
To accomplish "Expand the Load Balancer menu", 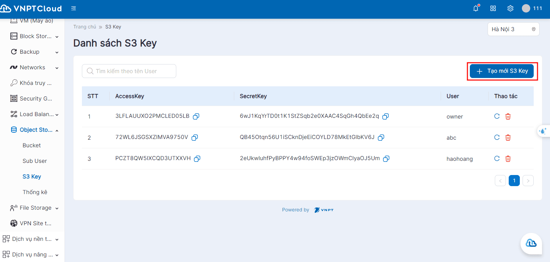I will pyautogui.click(x=35, y=114).
